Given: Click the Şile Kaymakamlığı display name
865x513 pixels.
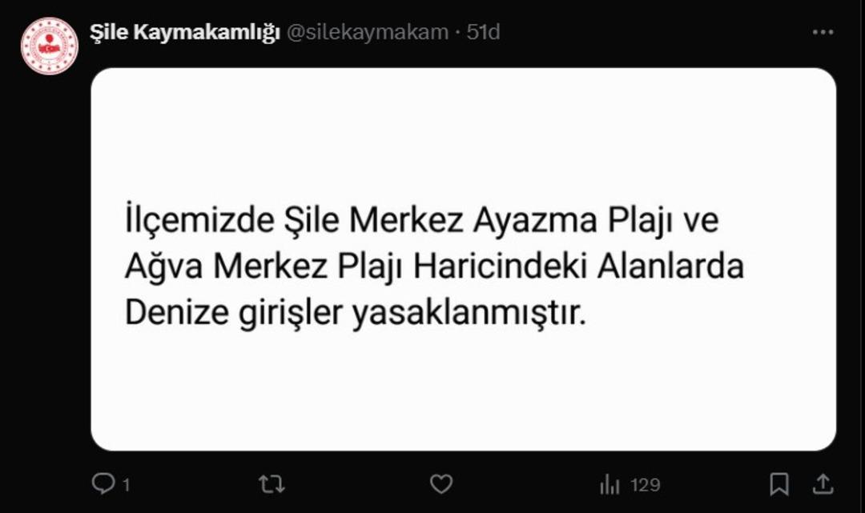Looking at the screenshot, I should click(x=185, y=33).
